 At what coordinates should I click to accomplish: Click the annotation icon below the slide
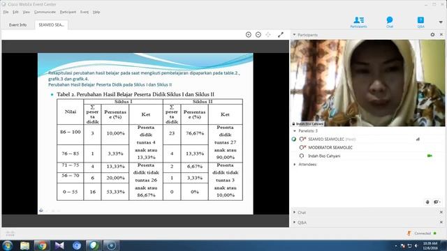(x=41, y=211)
